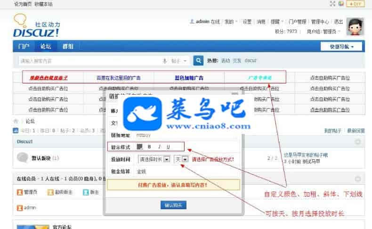Viewport: 372px width, 229px height.
Task: Click the 确认购买 confirm purchase button
Action: point(173,205)
